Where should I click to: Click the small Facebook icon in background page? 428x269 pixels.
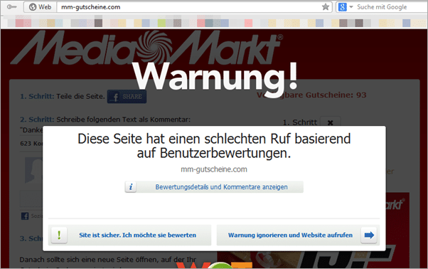click(25, 216)
